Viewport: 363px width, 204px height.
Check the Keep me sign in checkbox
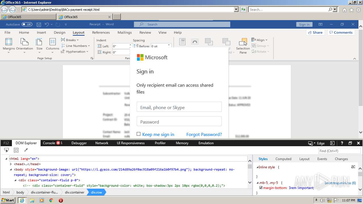click(138, 134)
